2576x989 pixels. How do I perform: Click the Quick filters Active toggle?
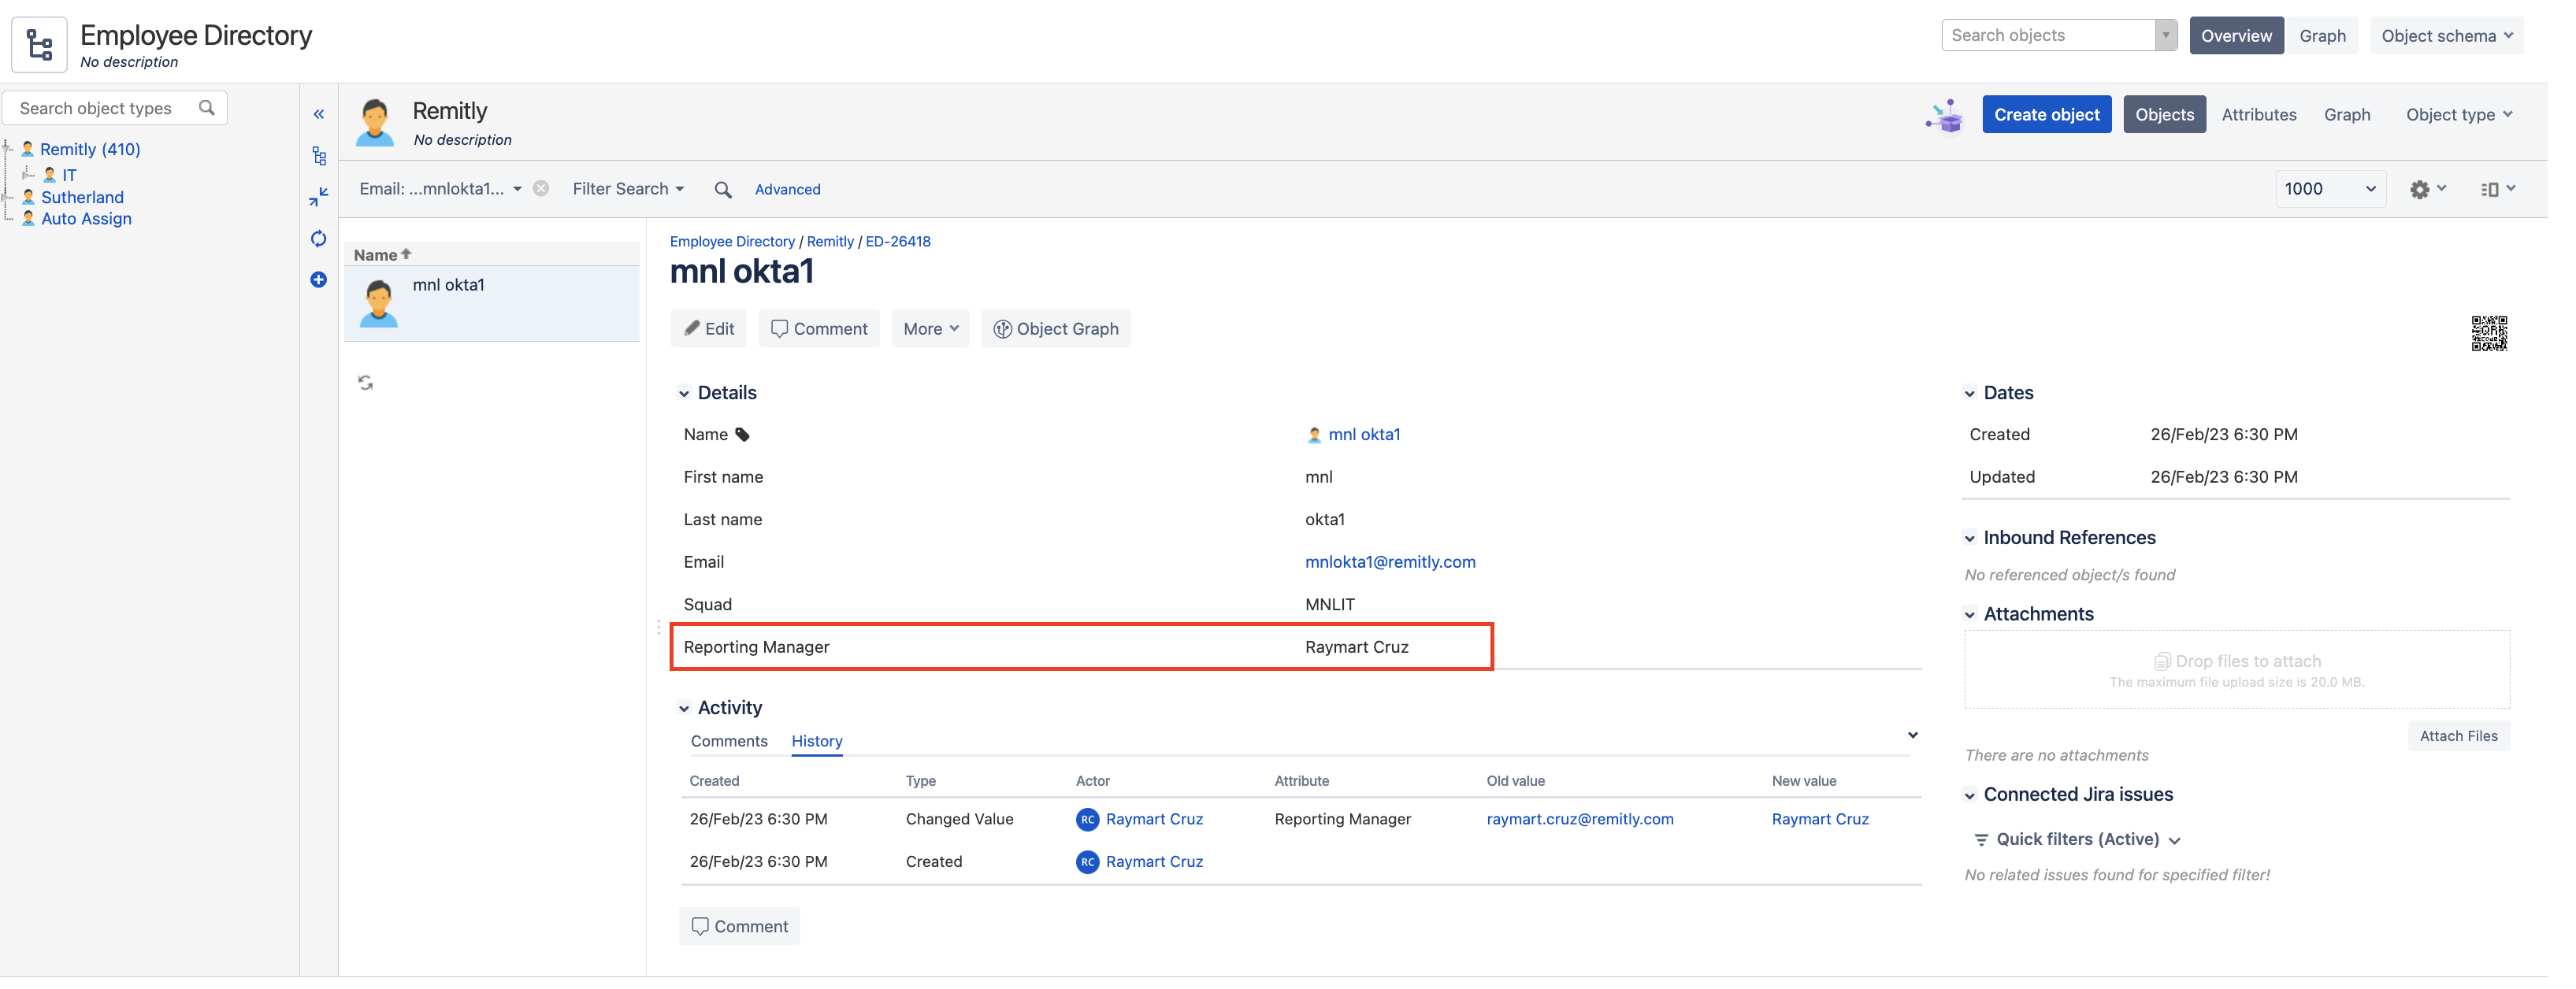pyautogui.click(x=2077, y=838)
